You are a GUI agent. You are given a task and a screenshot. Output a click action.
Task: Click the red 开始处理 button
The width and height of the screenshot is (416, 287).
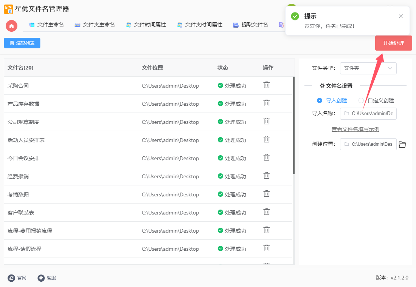point(393,43)
